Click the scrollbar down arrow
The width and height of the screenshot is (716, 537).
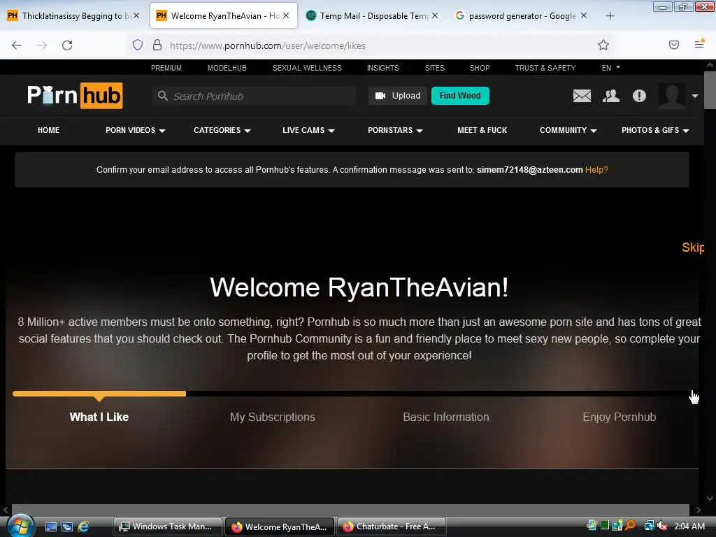[710, 499]
